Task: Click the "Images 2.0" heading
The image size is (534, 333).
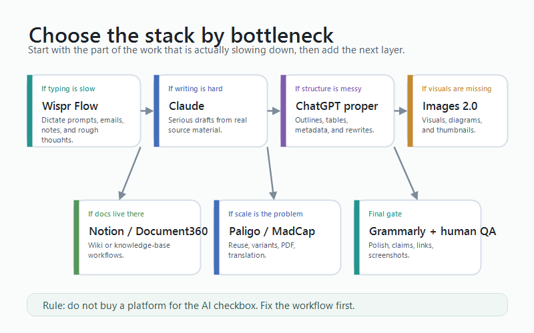Action: click(449, 106)
